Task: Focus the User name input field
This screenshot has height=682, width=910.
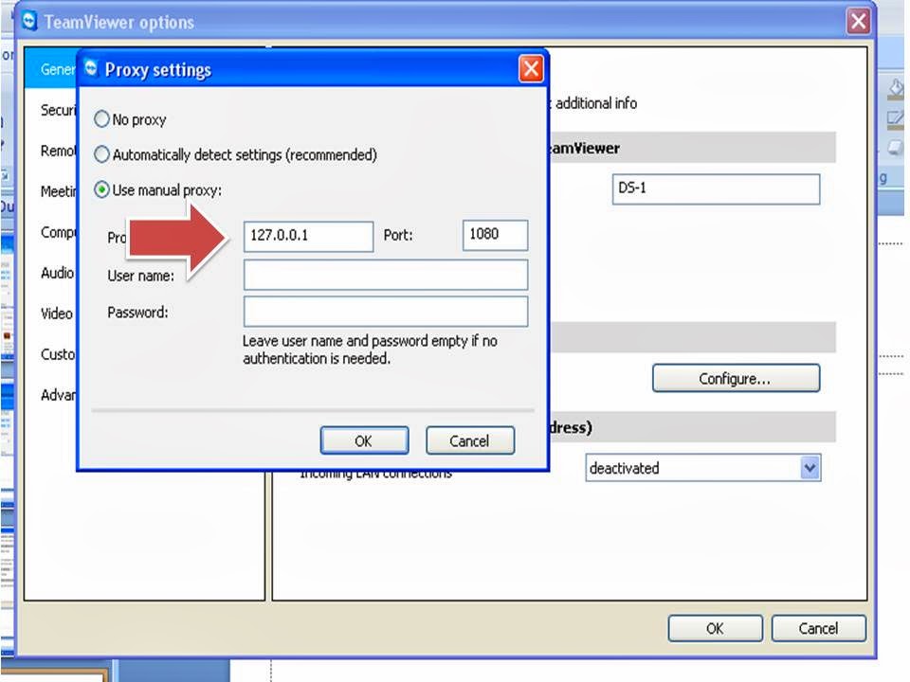Action: pos(386,275)
